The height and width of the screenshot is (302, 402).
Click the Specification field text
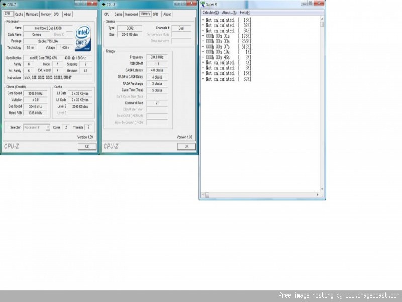coord(58,58)
